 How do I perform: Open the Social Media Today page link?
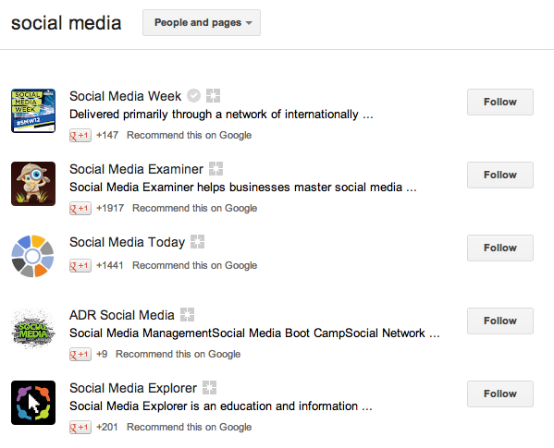128,242
